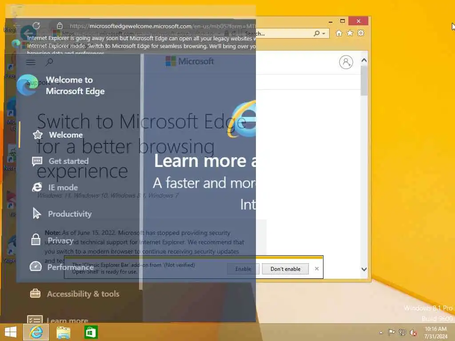
Task: Click the Don't enable button
Action: [286, 269]
